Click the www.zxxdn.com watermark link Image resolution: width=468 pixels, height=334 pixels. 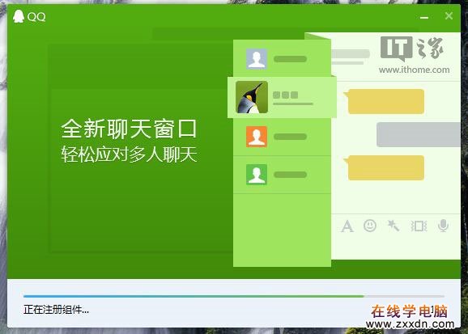[x=410, y=323]
